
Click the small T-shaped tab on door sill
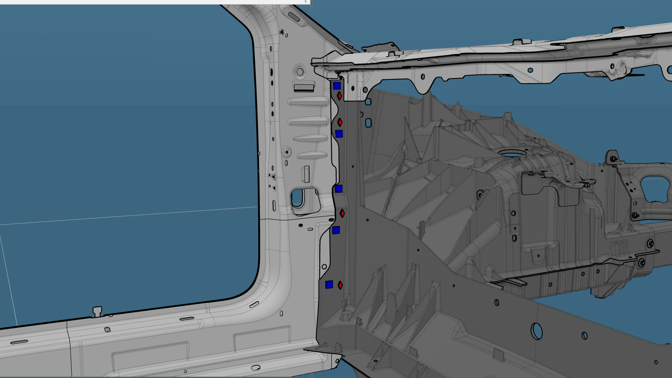[97, 311]
